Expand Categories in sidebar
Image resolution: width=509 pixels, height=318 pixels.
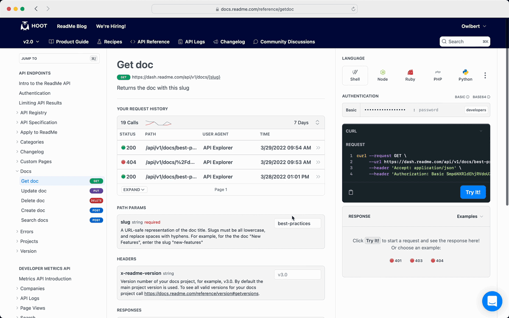click(31, 142)
